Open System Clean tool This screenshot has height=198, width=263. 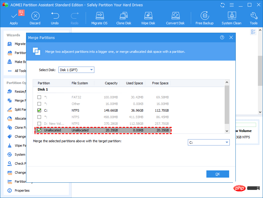tap(231, 18)
